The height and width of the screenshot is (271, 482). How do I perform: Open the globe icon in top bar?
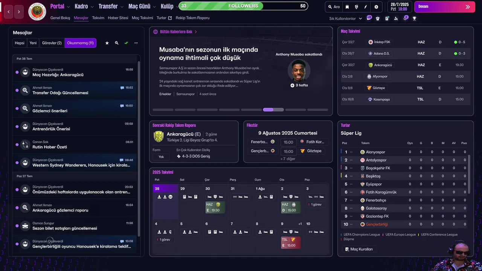point(356,7)
